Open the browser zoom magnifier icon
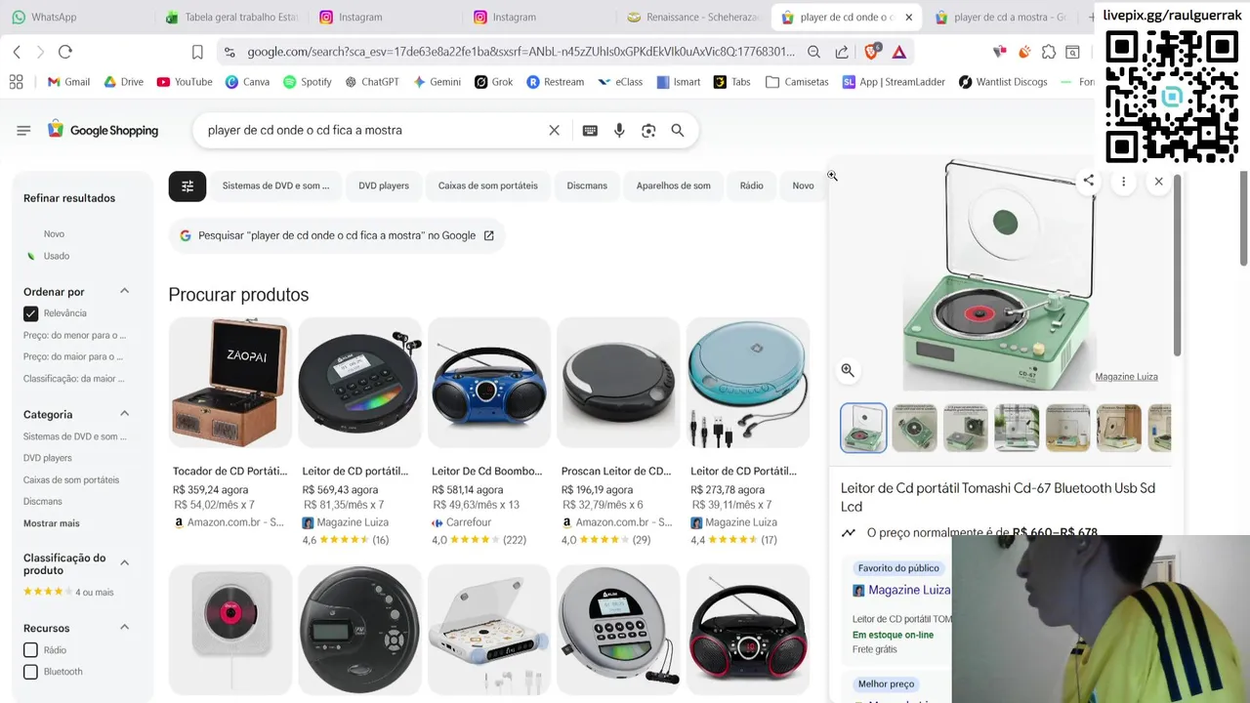Screen dimensions: 1250x703 click(813, 52)
